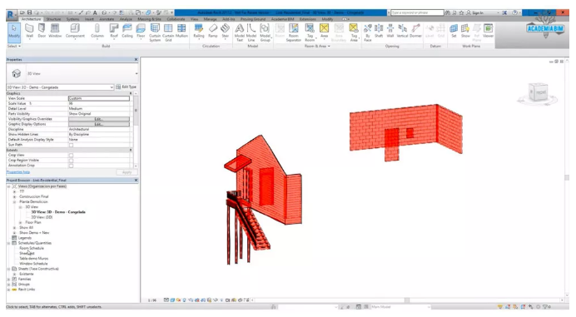Open the work plane Viewer

[x=489, y=31]
